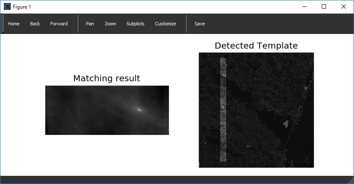This screenshot has width=354, height=184.
Task: Click the Figure 1 window icon
Action: point(7,7)
